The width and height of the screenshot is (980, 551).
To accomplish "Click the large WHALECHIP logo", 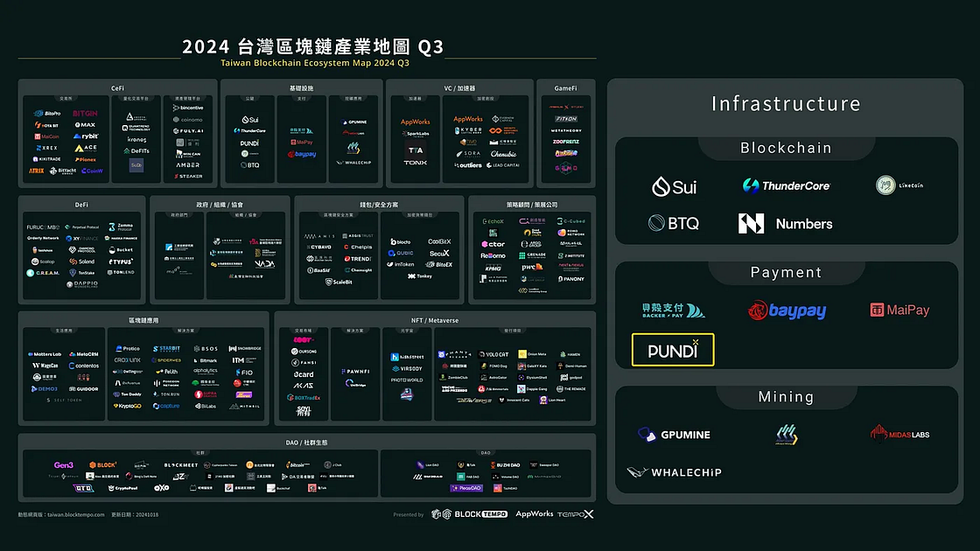I will tap(674, 472).
